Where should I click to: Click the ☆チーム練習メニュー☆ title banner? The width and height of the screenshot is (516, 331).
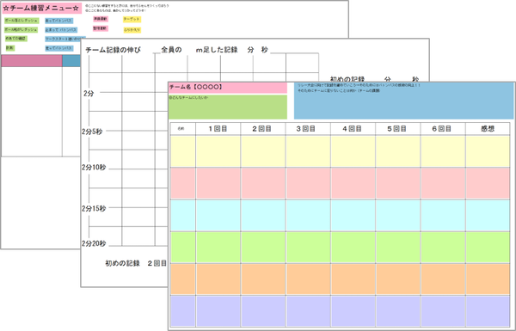42,9
